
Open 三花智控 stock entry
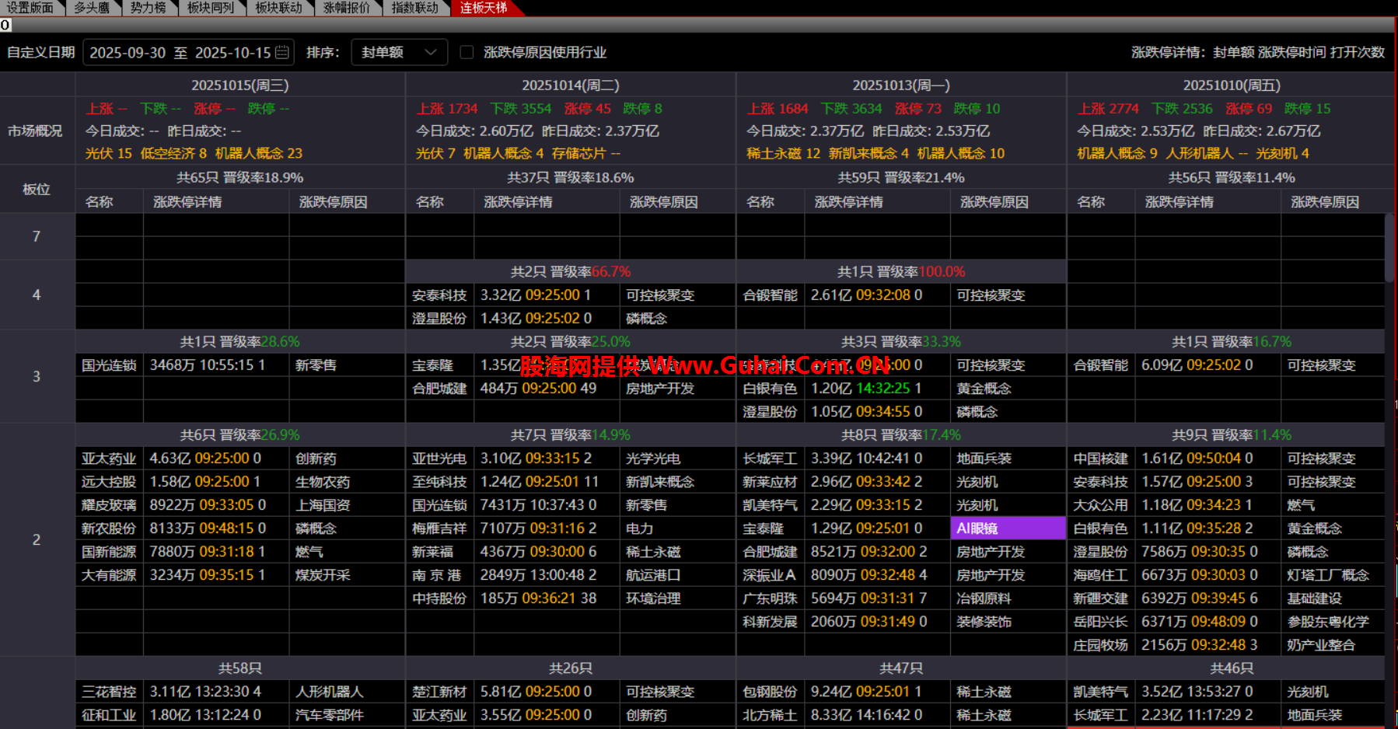click(109, 692)
